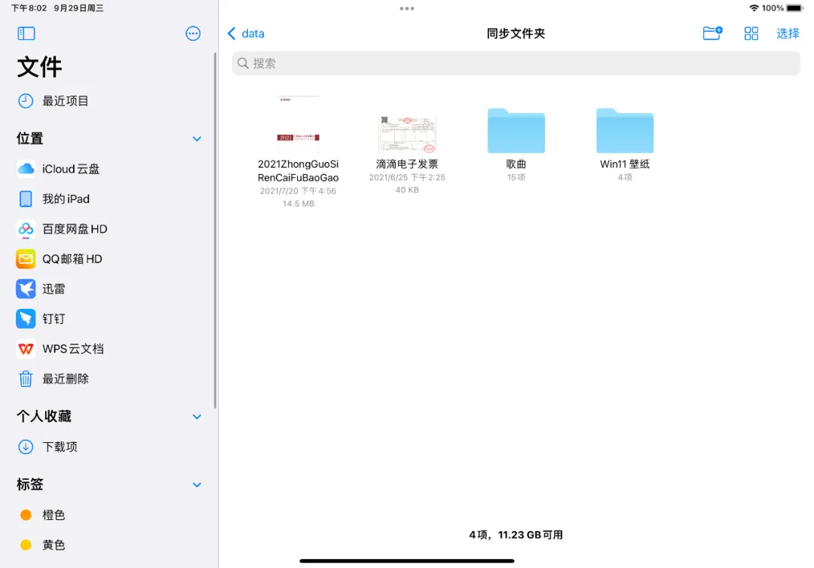Open 下载项 download icon
This screenshot has height=568, width=814.
coord(26,447)
